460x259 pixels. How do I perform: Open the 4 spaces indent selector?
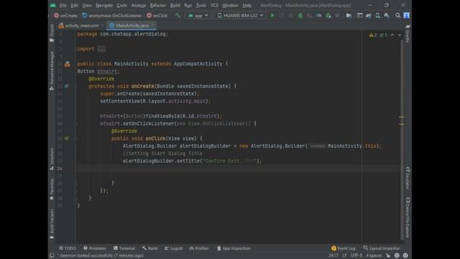374,255
